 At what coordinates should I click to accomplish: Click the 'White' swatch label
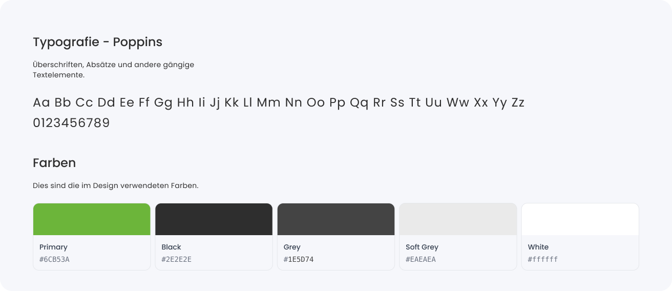538,247
